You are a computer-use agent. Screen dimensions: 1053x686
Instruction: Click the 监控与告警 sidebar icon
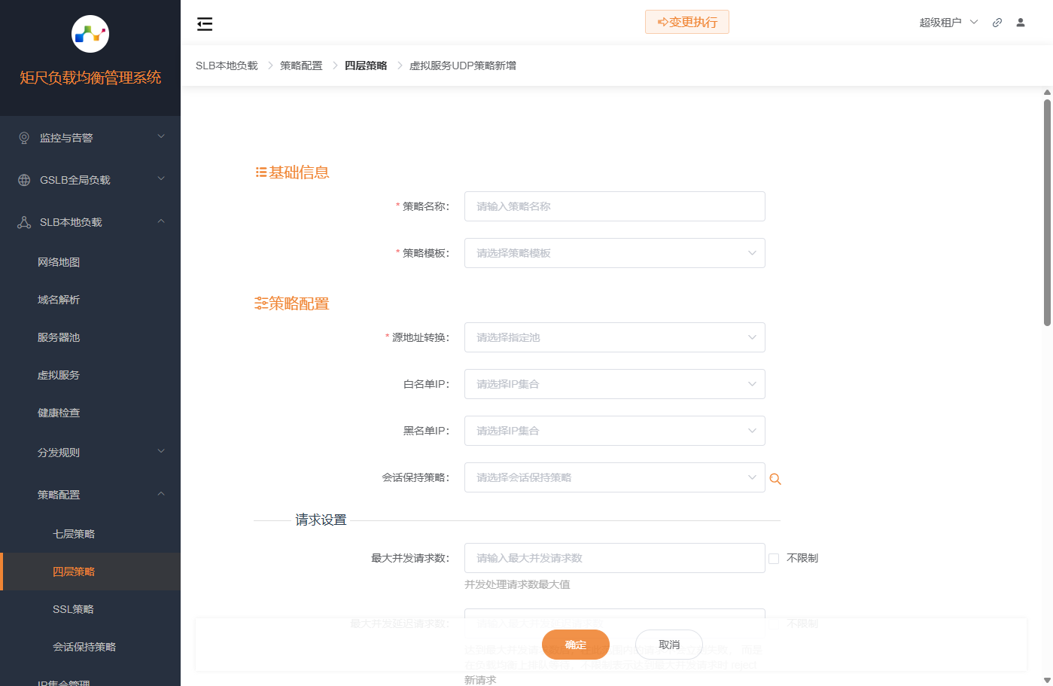click(23, 137)
